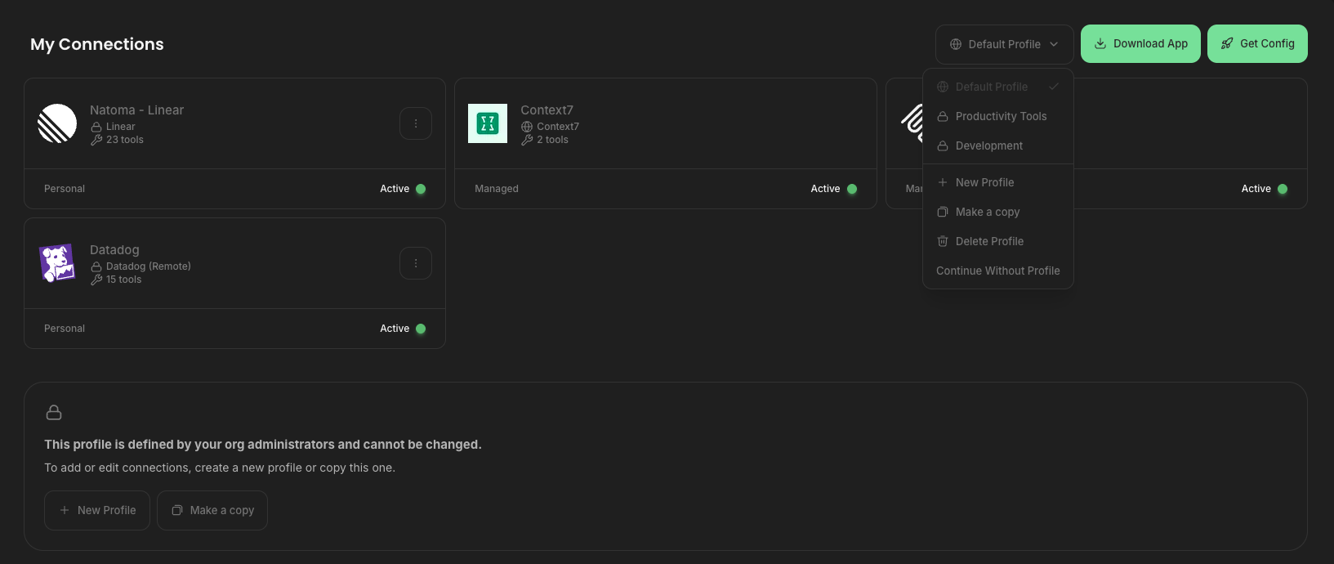
Task: Open the Datadog card three-dot menu
Action: coord(416,263)
